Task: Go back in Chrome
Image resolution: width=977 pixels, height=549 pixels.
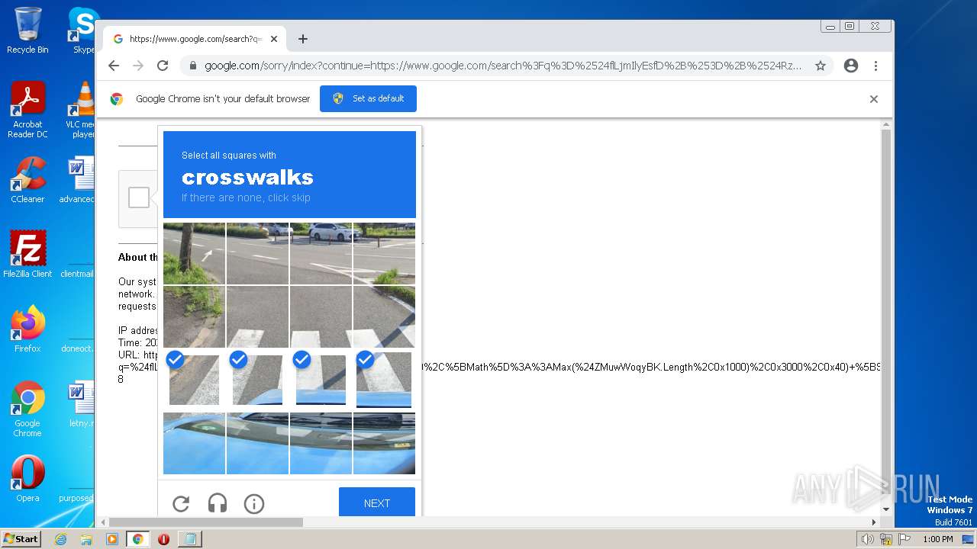Action: 114,66
